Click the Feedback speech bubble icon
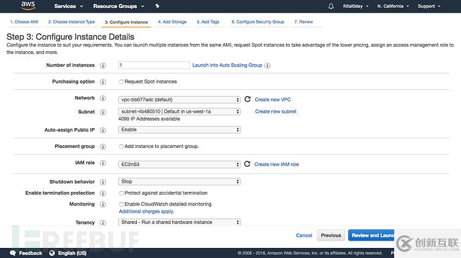Screen dimensions: 461x258 pos(13,253)
